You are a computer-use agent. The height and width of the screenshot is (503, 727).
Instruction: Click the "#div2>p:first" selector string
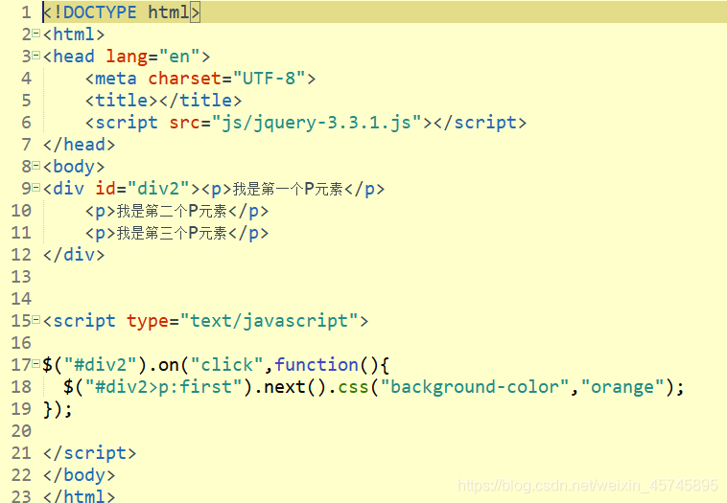coord(164,386)
